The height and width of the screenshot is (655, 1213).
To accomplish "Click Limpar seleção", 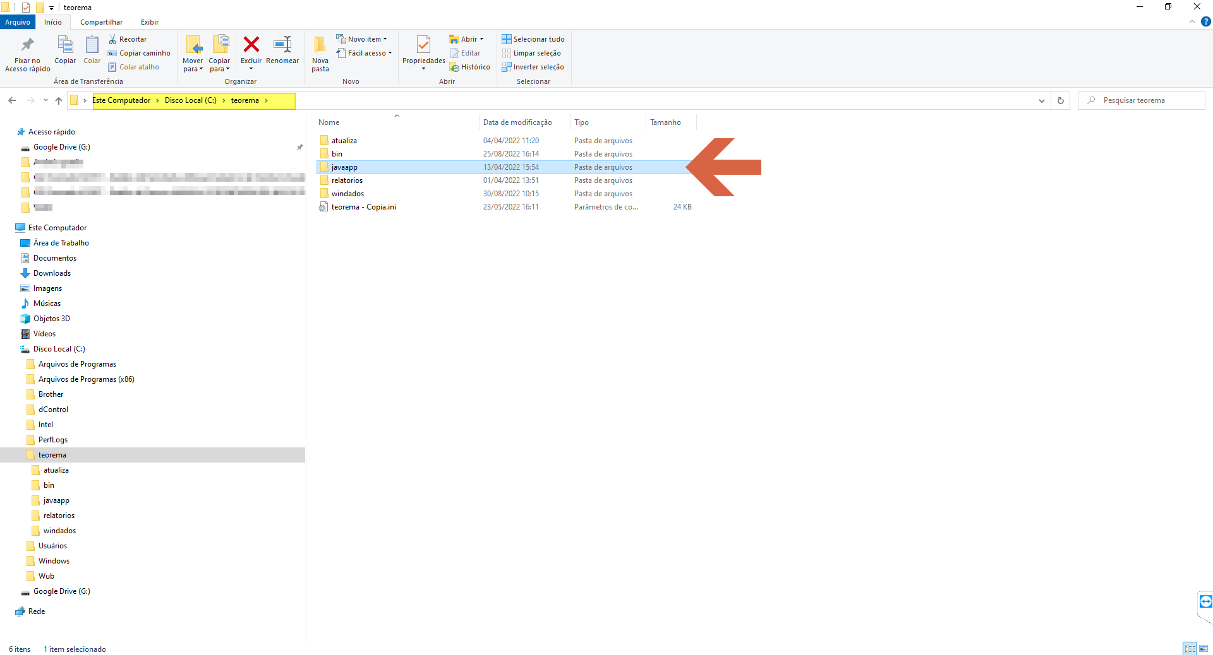I will (531, 53).
